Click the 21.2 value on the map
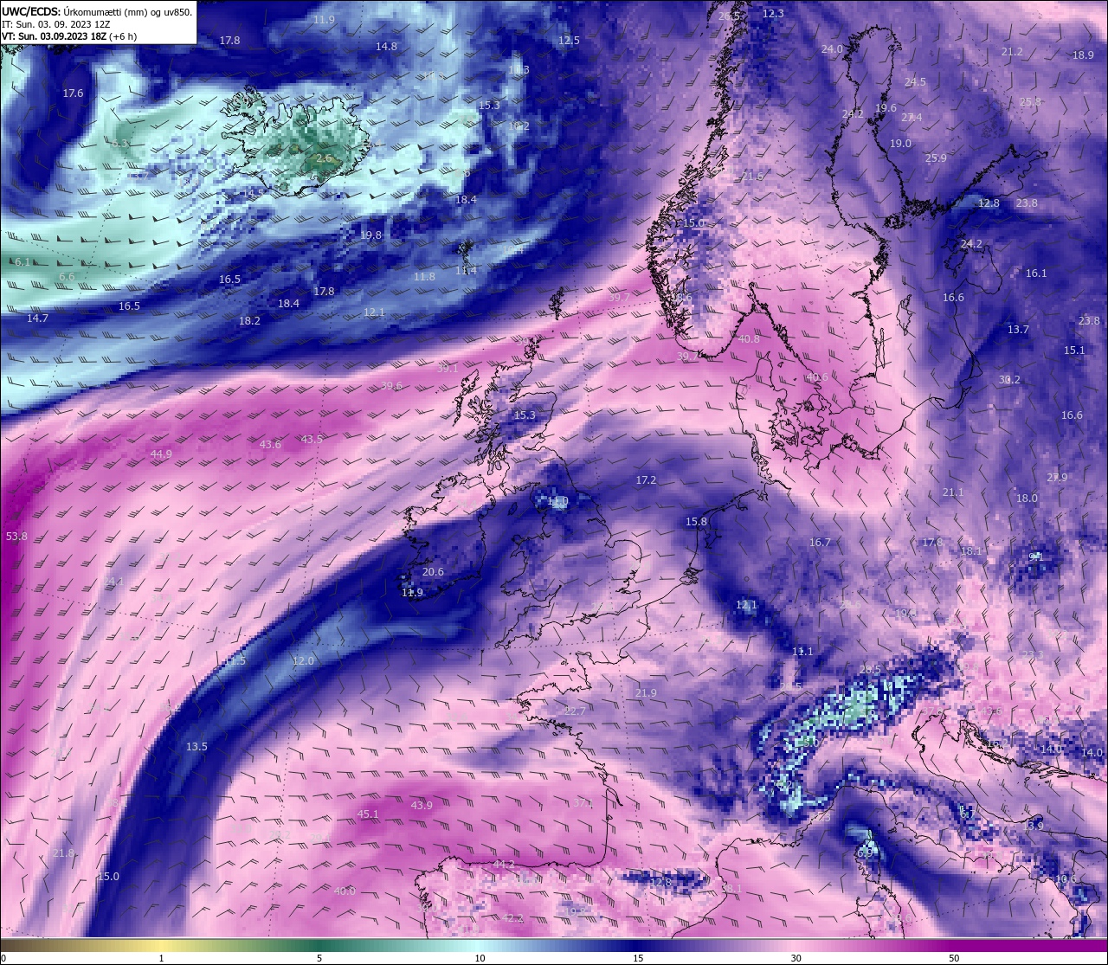This screenshot has height=965, width=1108. (x=1011, y=52)
